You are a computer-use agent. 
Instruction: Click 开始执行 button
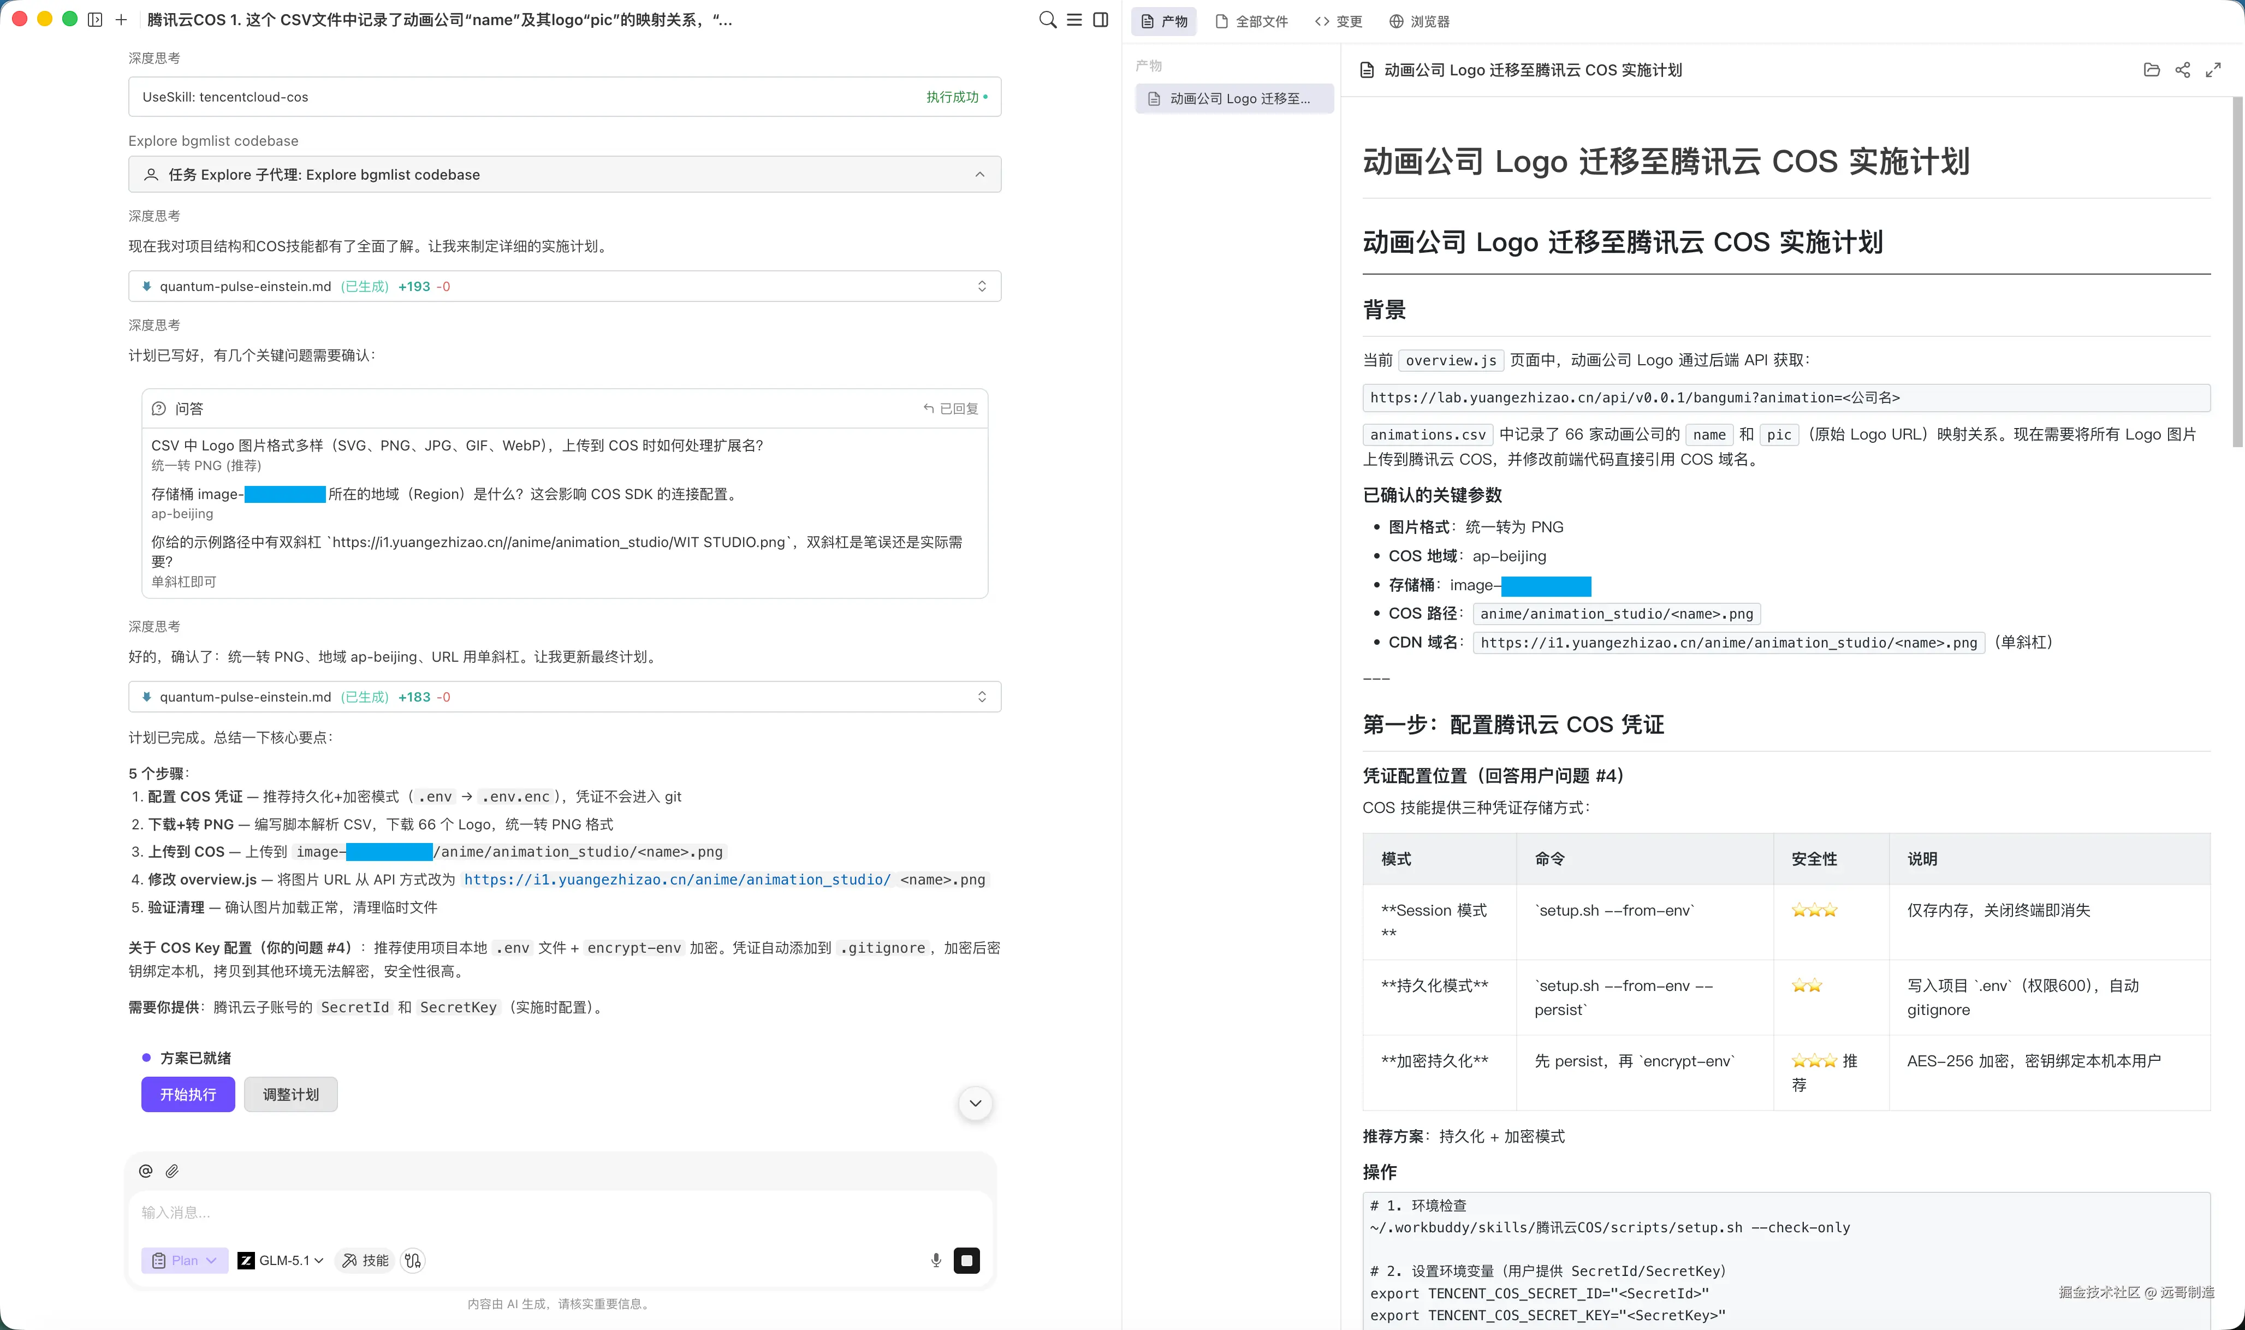(x=188, y=1094)
